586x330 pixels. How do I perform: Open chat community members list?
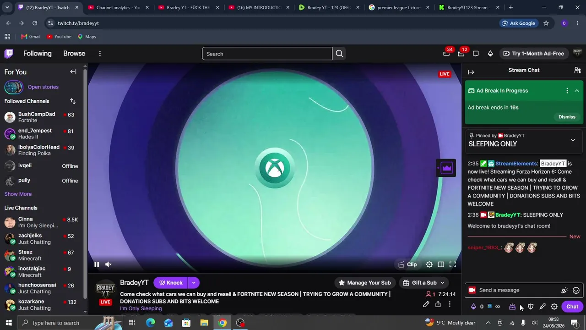[577, 70]
